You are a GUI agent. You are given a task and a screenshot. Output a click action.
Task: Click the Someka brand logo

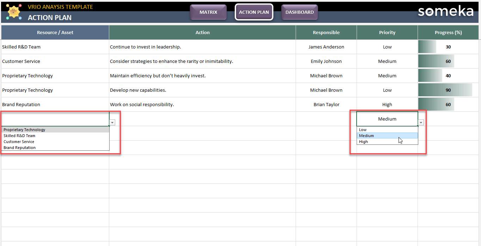(x=445, y=12)
